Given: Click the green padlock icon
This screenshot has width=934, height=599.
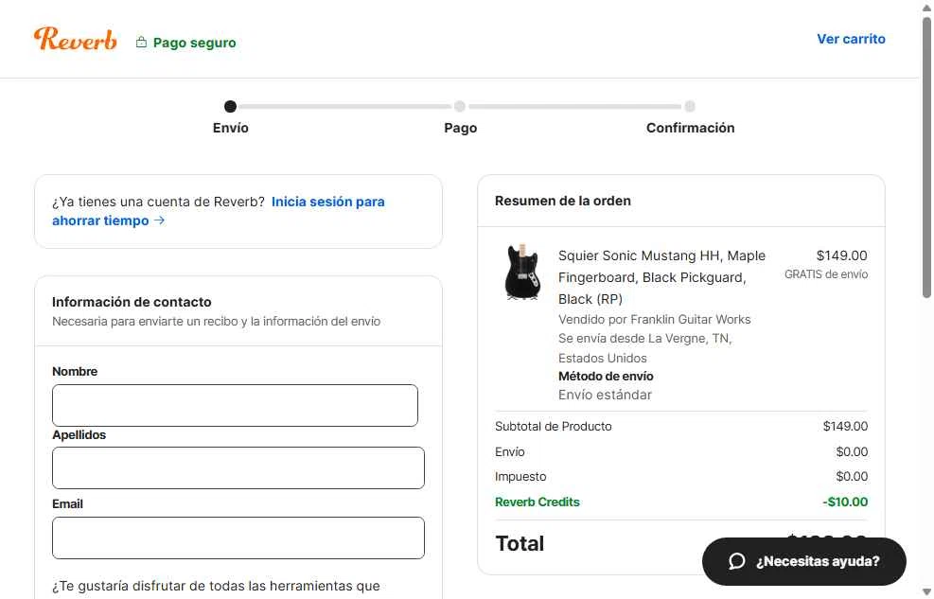Looking at the screenshot, I should pyautogui.click(x=141, y=43).
